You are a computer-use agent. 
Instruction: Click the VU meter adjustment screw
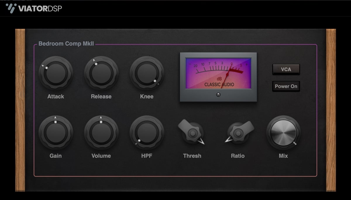tap(218, 95)
